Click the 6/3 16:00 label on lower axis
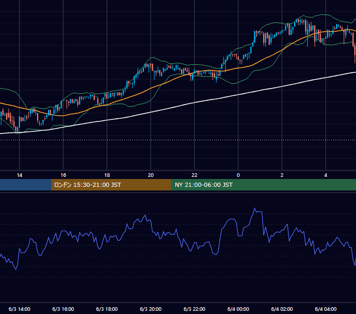This screenshot has width=356, height=314. (x=63, y=309)
